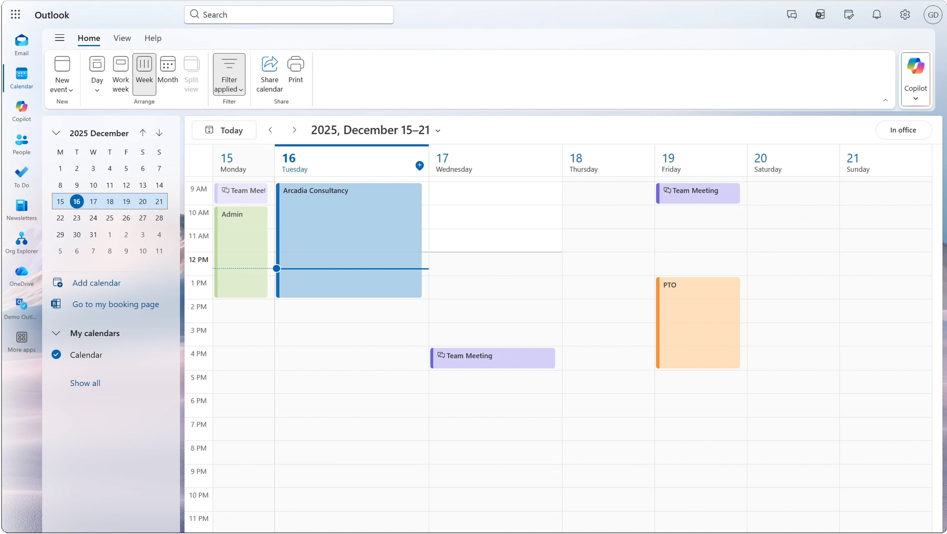Switch to the View ribbon tab
Image resolution: width=947 pixels, height=534 pixels.
tap(122, 38)
